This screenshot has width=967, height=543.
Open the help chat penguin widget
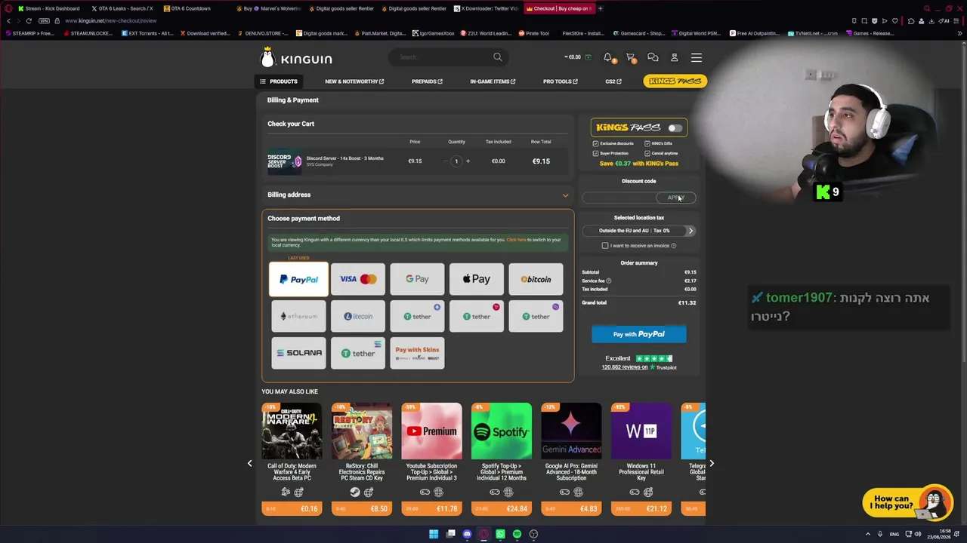(x=907, y=502)
